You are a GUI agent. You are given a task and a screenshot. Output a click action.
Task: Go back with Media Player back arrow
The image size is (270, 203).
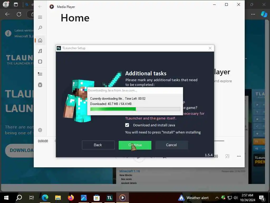40,7
